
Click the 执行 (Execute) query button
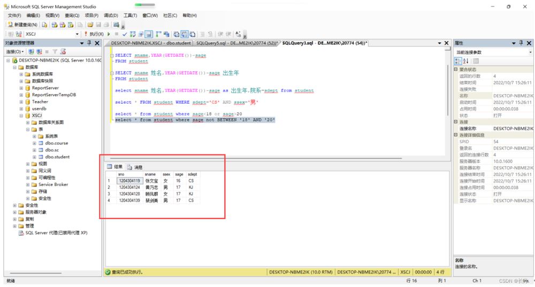95,34
